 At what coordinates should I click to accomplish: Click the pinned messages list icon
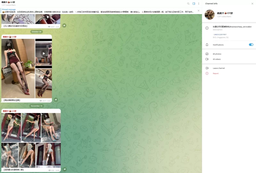coord(198,11)
